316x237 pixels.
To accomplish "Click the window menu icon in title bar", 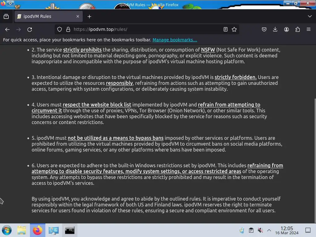I will pos(3,3).
